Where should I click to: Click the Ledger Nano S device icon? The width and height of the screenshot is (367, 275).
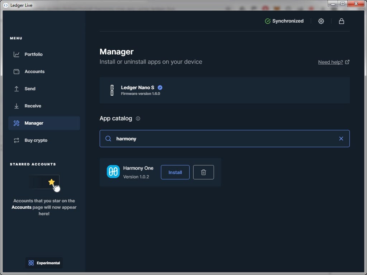[x=112, y=90]
